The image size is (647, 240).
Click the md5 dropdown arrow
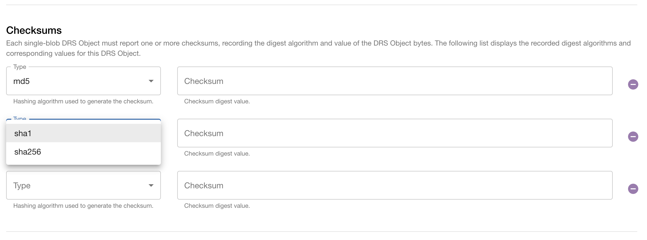151,81
